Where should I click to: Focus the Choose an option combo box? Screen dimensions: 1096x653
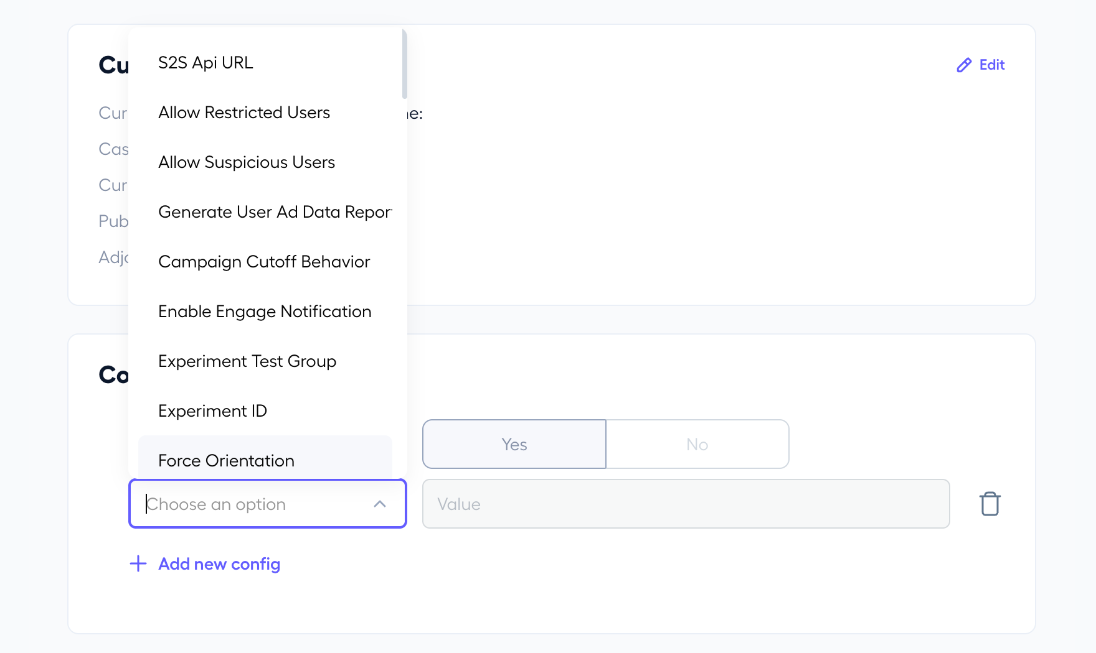coord(268,504)
